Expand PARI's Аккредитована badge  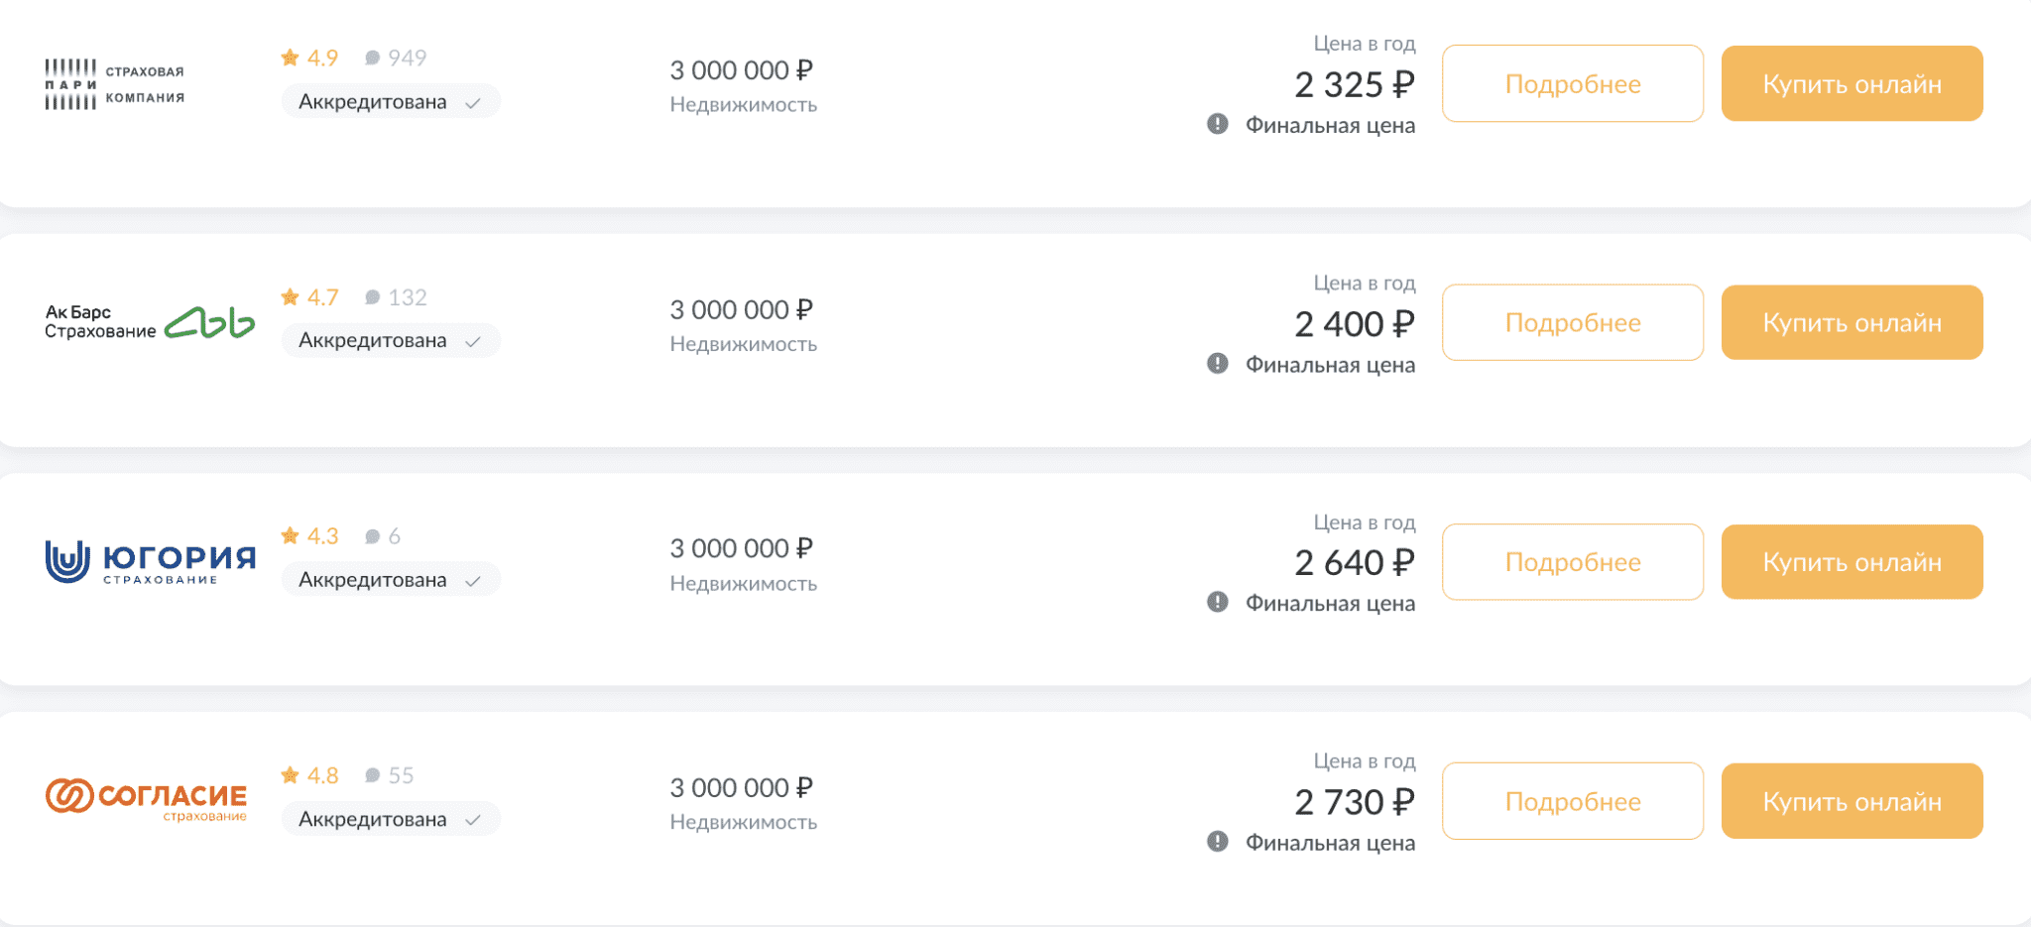390,102
